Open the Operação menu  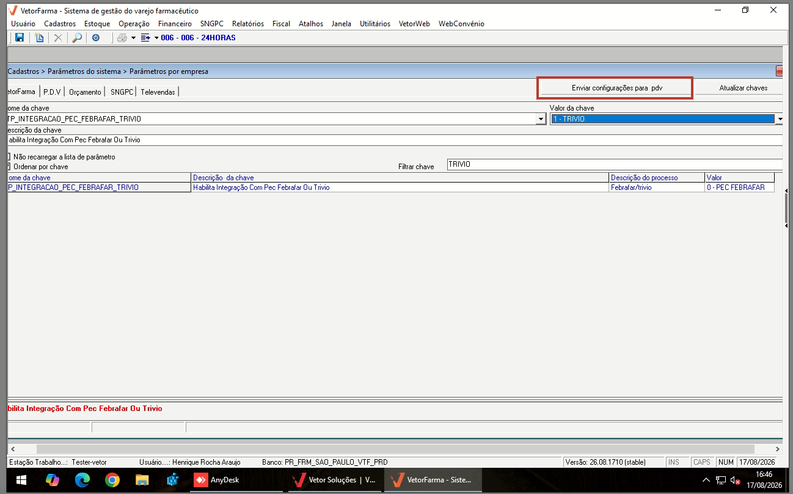click(x=134, y=24)
